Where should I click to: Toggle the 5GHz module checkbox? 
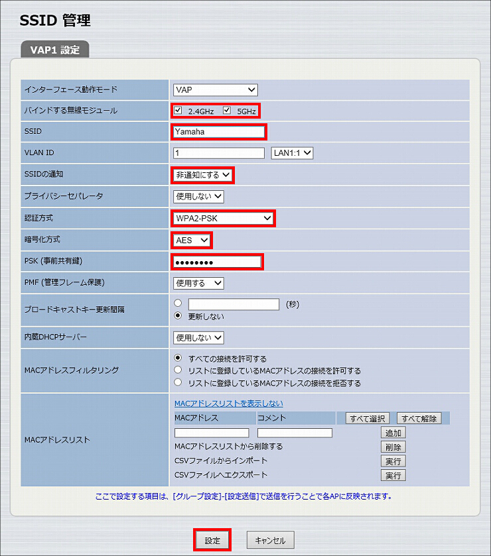point(226,110)
